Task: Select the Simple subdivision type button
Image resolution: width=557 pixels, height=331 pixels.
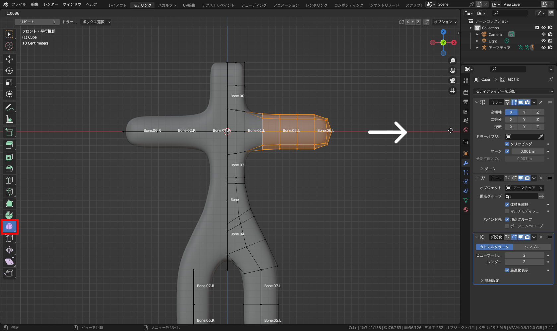Action: click(532, 247)
